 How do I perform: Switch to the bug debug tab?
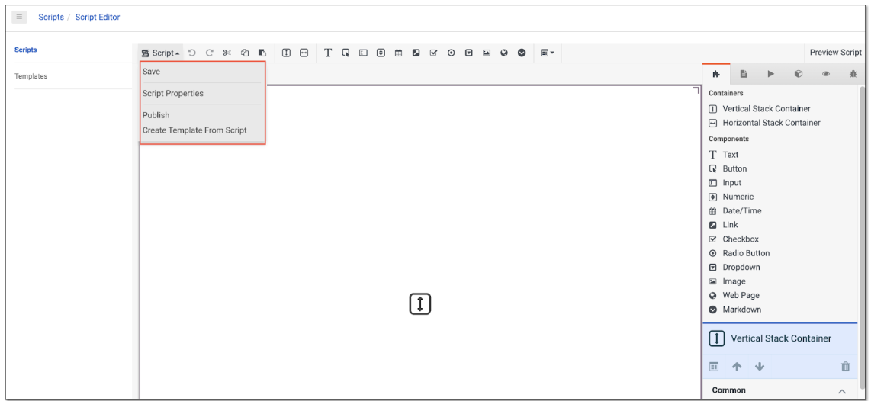853,74
